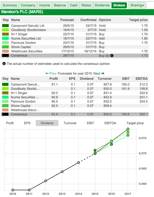Show the EBITDA chart
Image resolution: width=154 pixels, height=197 pixels.
[110, 123]
